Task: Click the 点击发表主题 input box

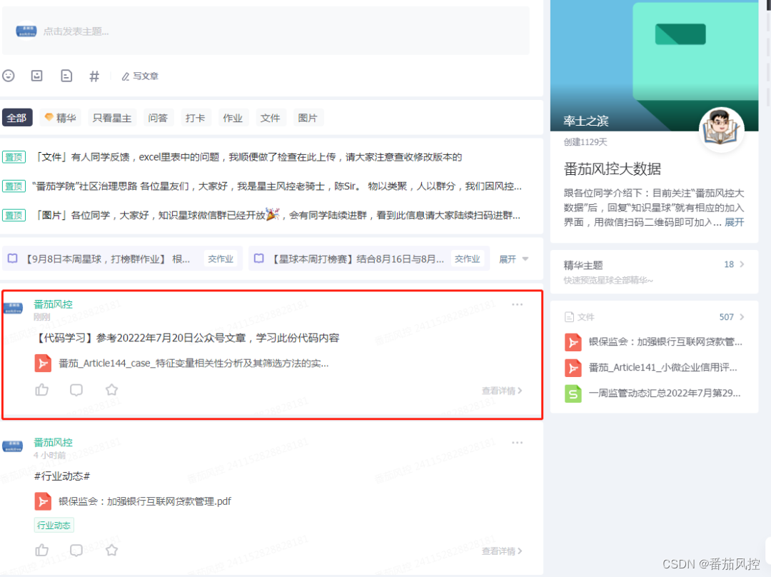Action: 266,31
